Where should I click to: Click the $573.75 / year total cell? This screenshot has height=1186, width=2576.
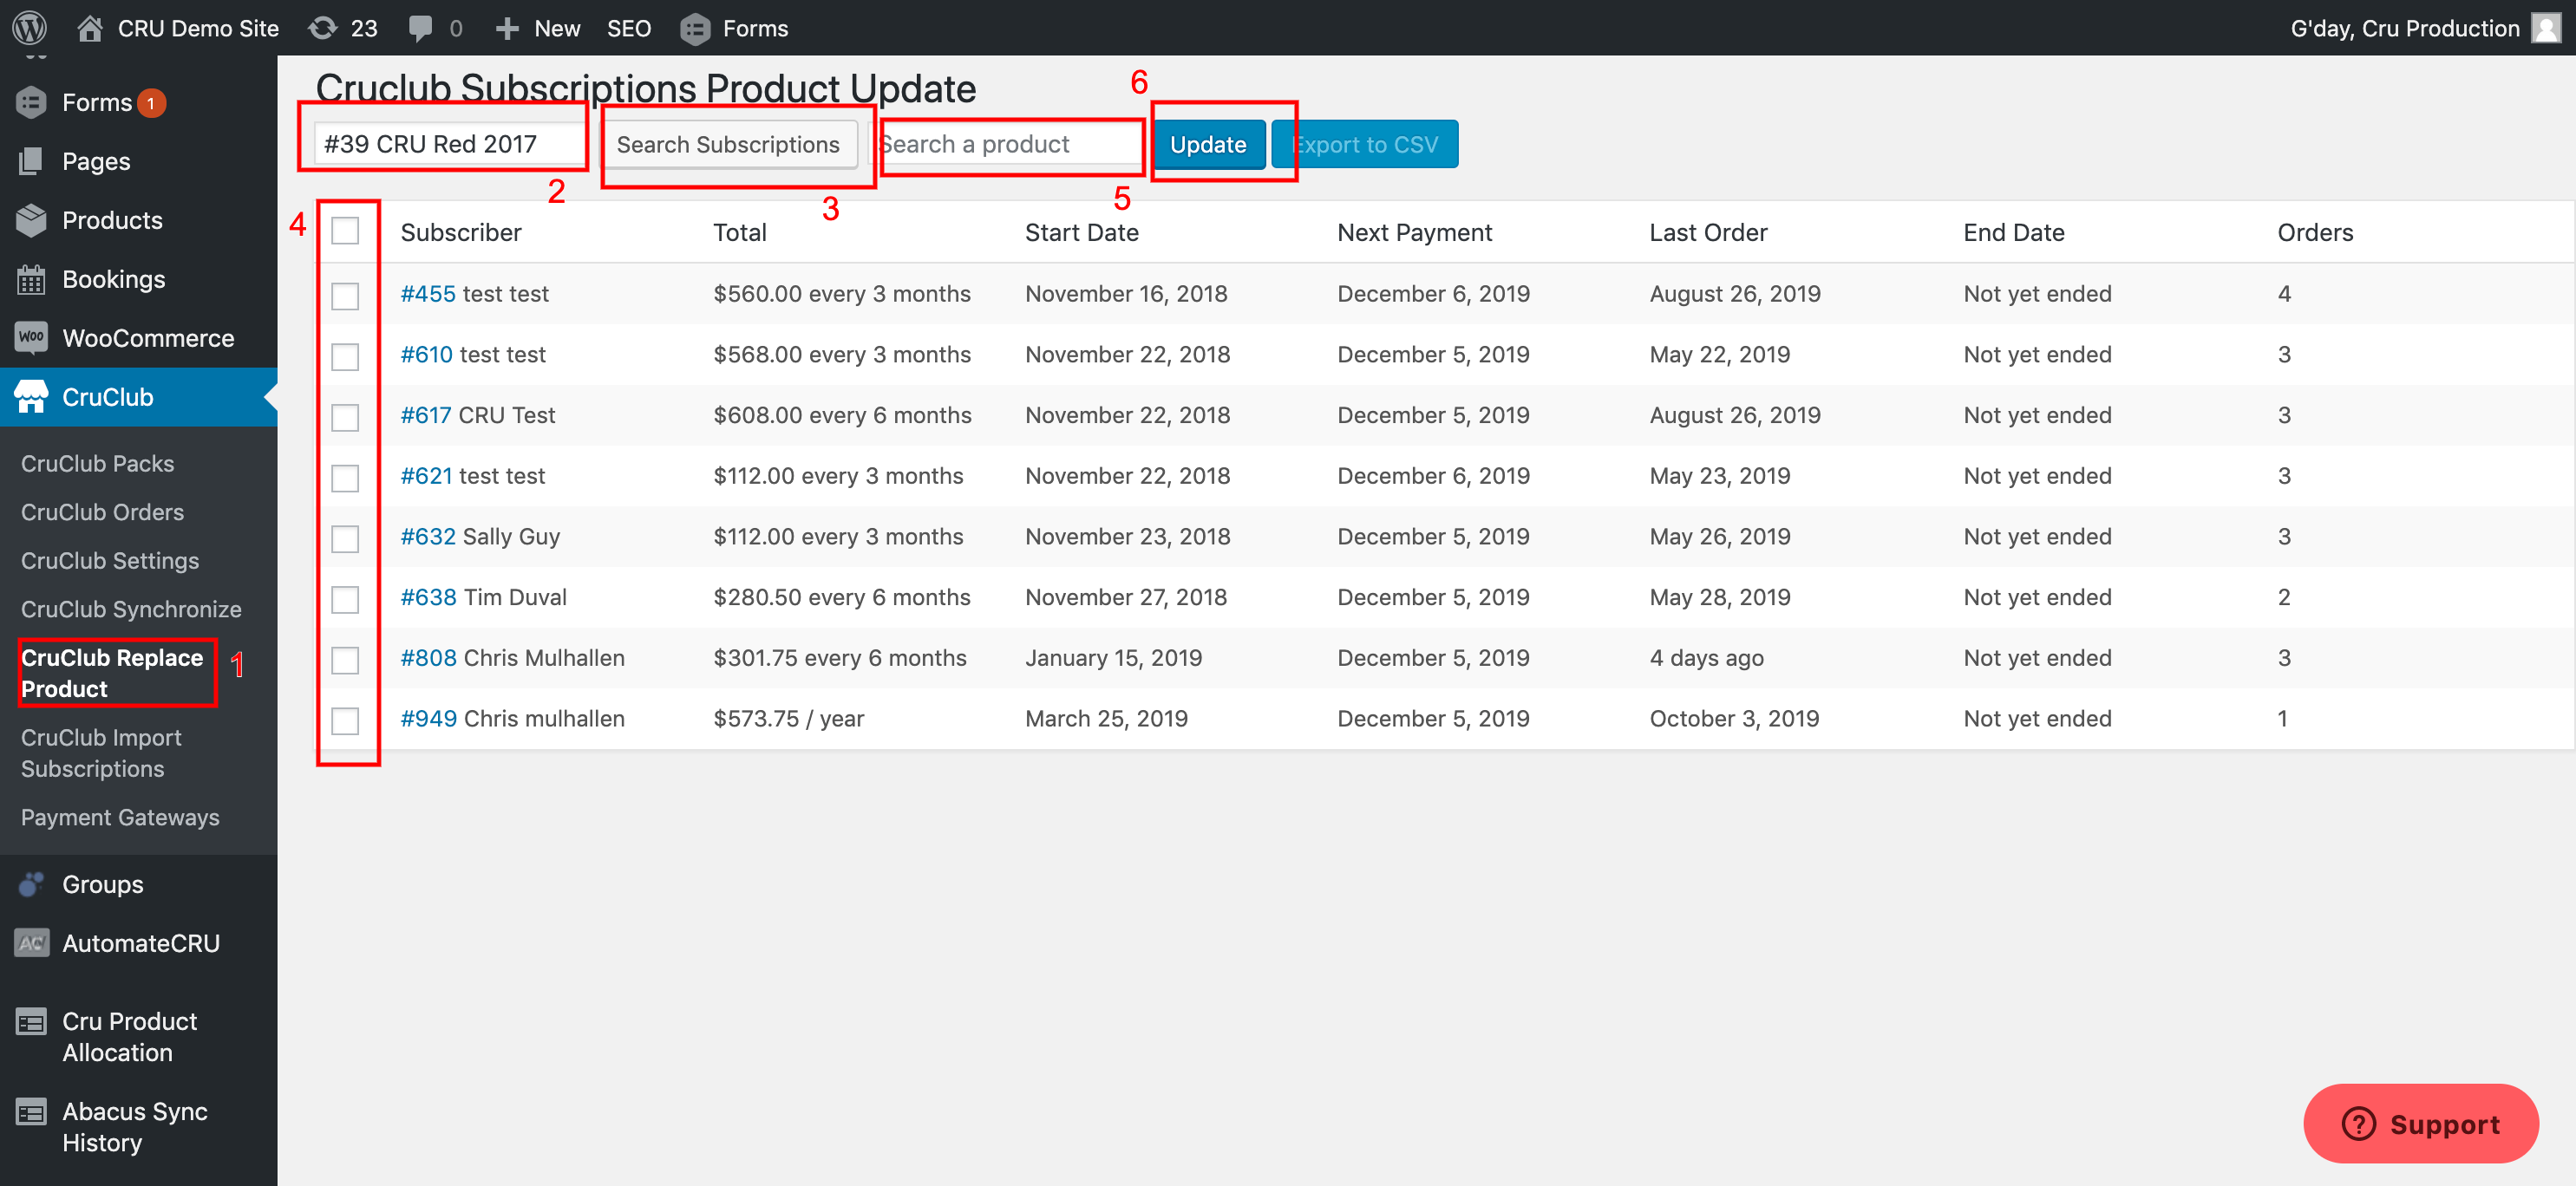pos(788,719)
